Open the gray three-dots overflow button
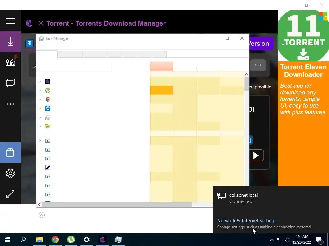 coord(258,65)
